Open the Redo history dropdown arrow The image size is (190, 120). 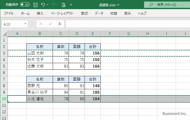(58, 5)
